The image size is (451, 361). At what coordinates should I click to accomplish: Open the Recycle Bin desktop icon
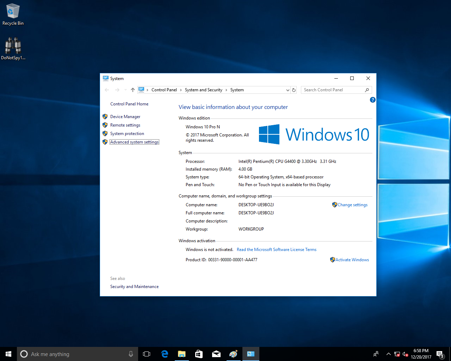(x=13, y=14)
